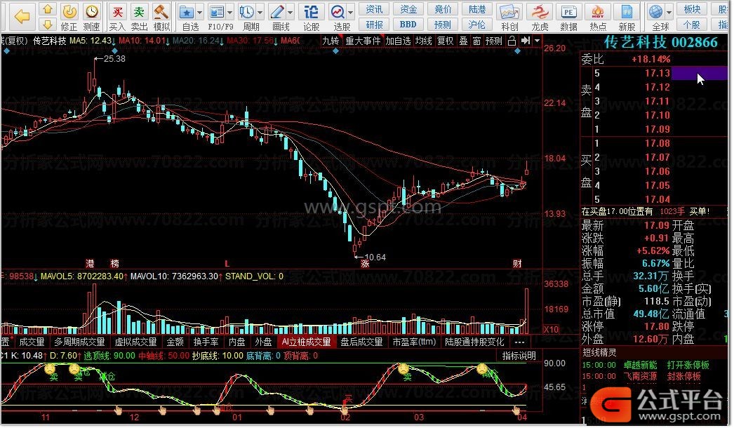Click the sell-5 price 17.13
734x428 pixels.
click(658, 73)
